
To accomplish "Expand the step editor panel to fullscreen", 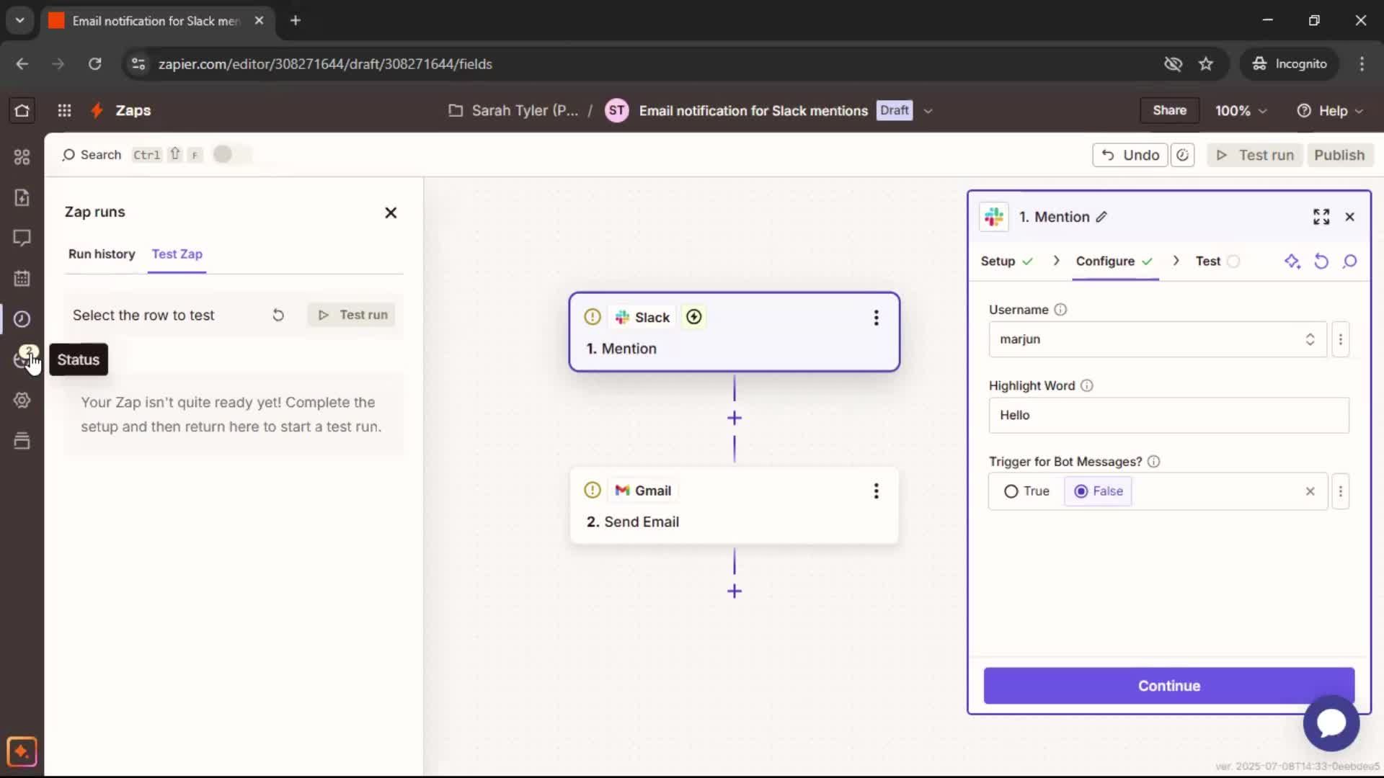I will 1321,217.
